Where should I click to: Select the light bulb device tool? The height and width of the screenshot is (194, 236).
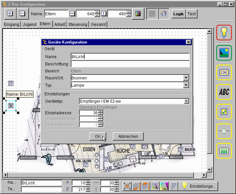[x=224, y=32]
